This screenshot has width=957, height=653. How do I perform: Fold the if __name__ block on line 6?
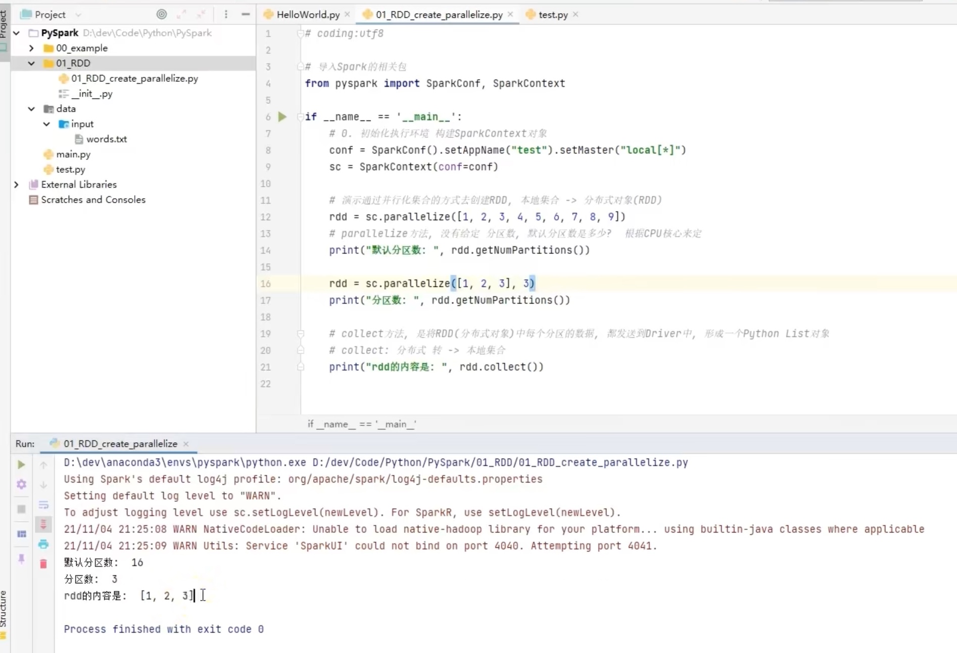pos(300,117)
